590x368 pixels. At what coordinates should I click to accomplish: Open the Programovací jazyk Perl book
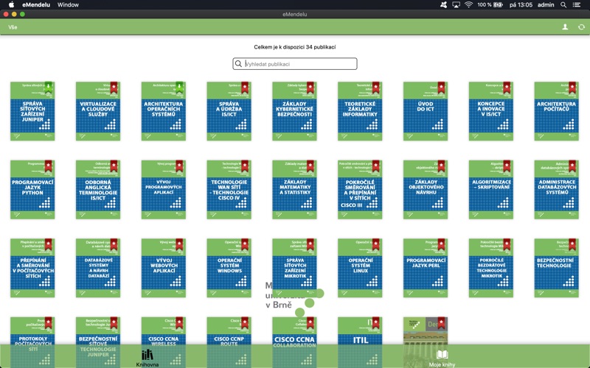coord(426,268)
